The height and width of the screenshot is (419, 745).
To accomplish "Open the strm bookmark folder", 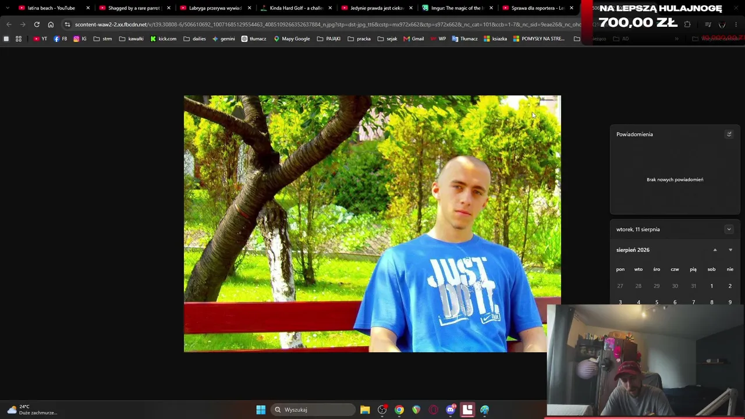I will 102,39.
